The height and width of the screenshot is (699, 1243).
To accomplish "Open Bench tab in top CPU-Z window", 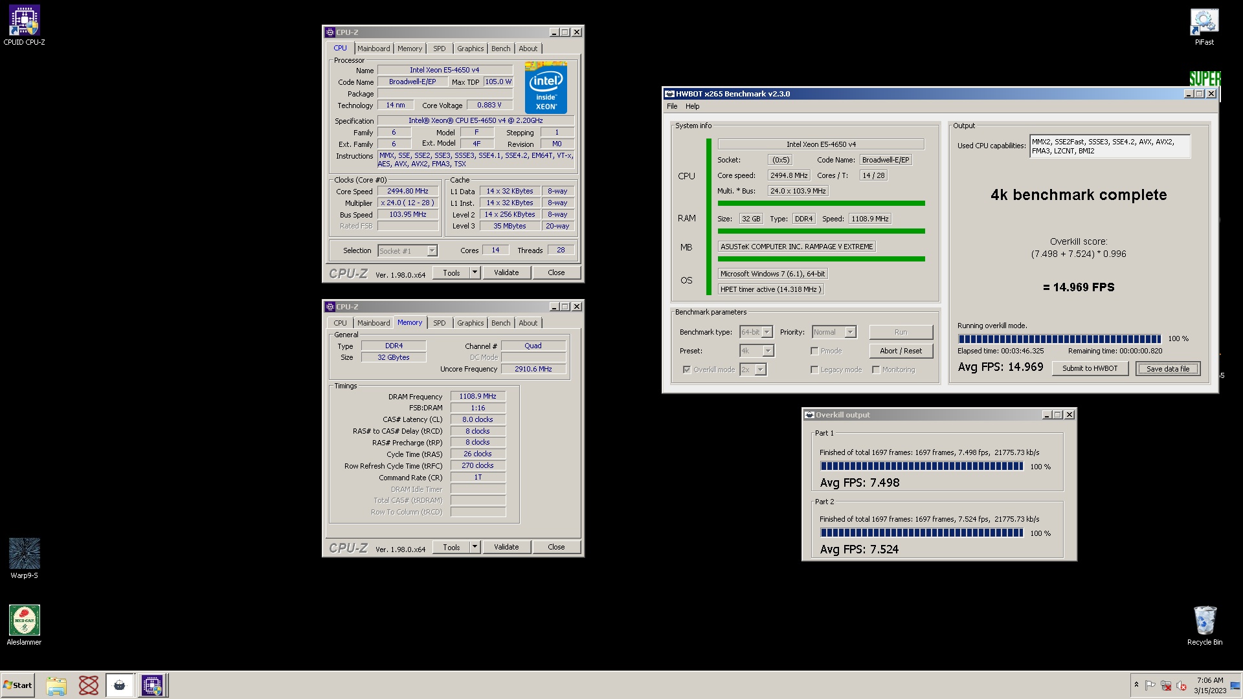I will tap(500, 49).
